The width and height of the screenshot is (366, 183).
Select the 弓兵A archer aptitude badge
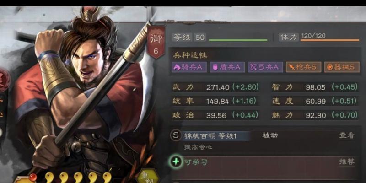tap(265, 67)
